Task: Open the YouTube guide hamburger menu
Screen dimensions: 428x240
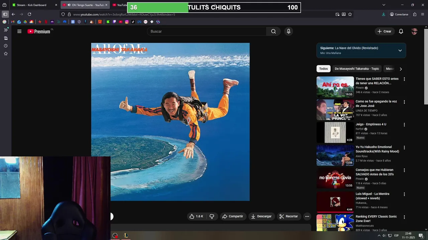Action: click(19, 31)
